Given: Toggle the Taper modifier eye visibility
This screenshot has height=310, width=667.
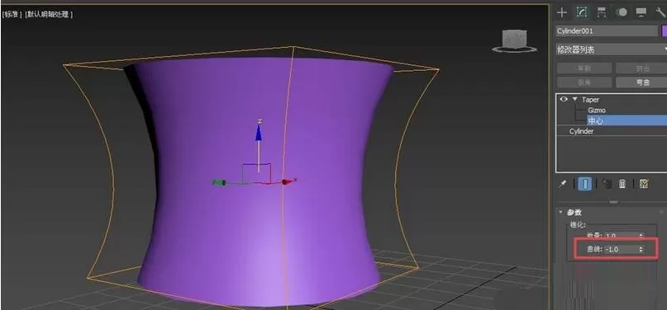Looking at the screenshot, I should [x=564, y=99].
